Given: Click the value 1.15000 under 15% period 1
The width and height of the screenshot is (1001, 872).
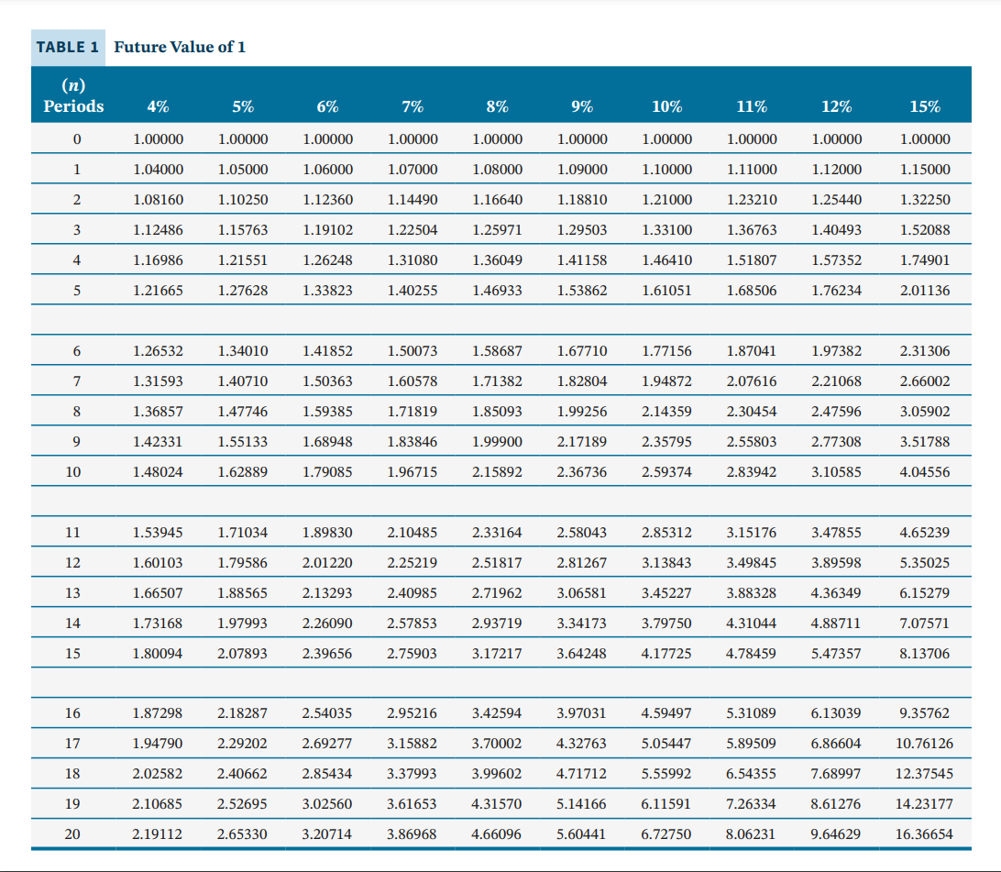Looking at the screenshot, I should pos(926,170).
